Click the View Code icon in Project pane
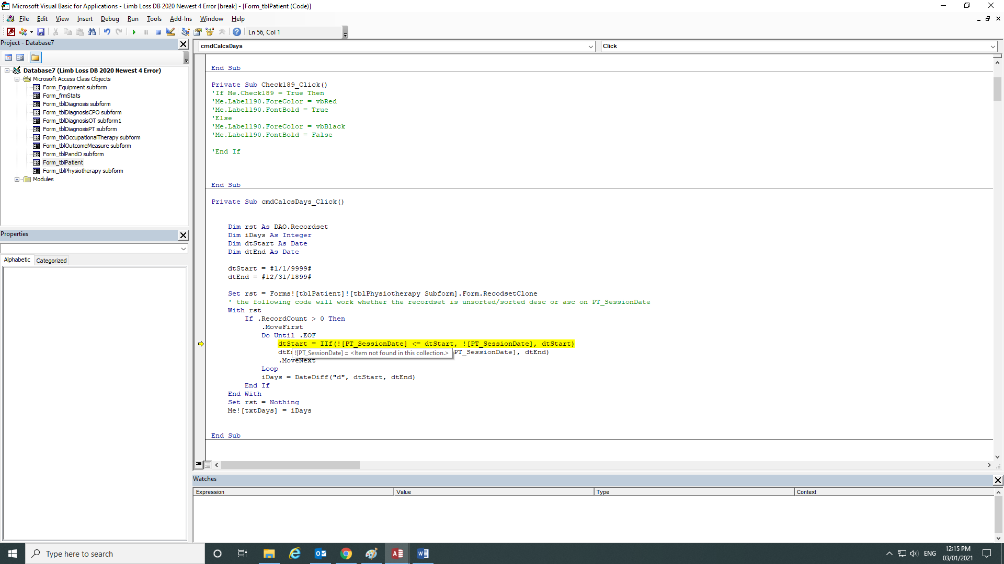The width and height of the screenshot is (1004, 564). coord(8,57)
